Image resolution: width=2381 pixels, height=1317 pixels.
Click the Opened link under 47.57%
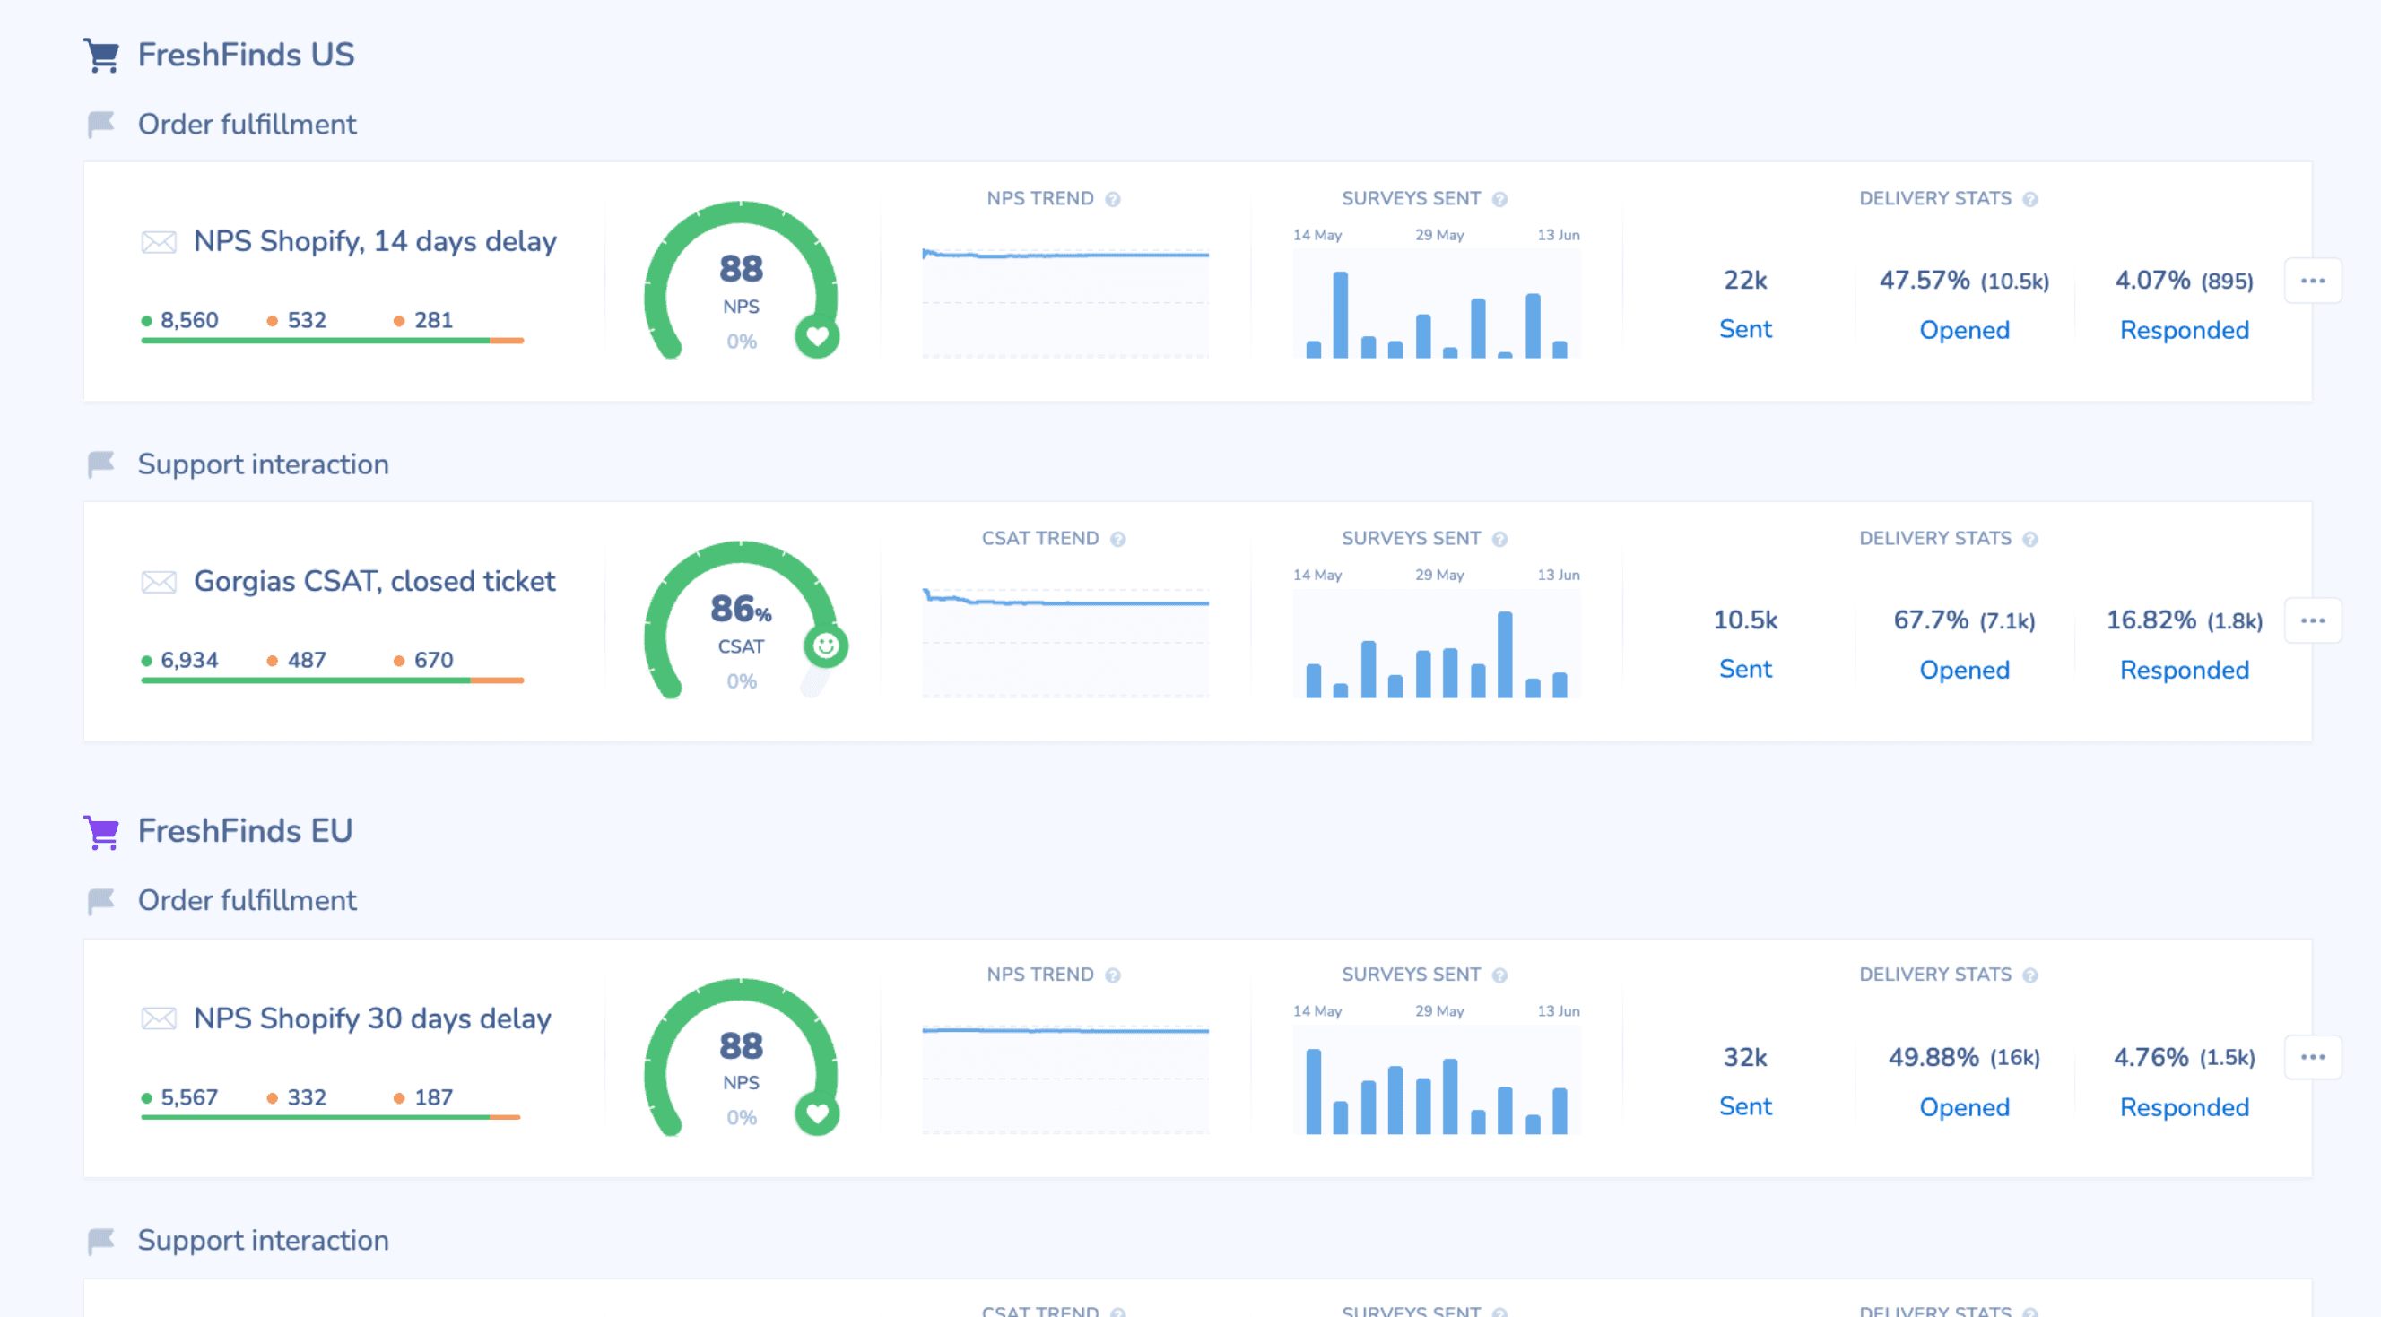[1964, 330]
